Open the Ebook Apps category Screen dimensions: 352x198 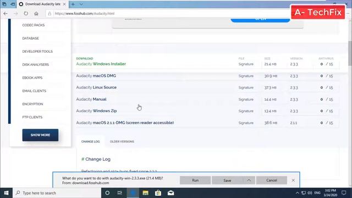coord(32,78)
